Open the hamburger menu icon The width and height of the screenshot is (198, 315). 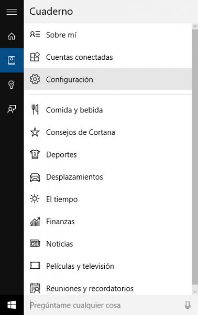12,12
